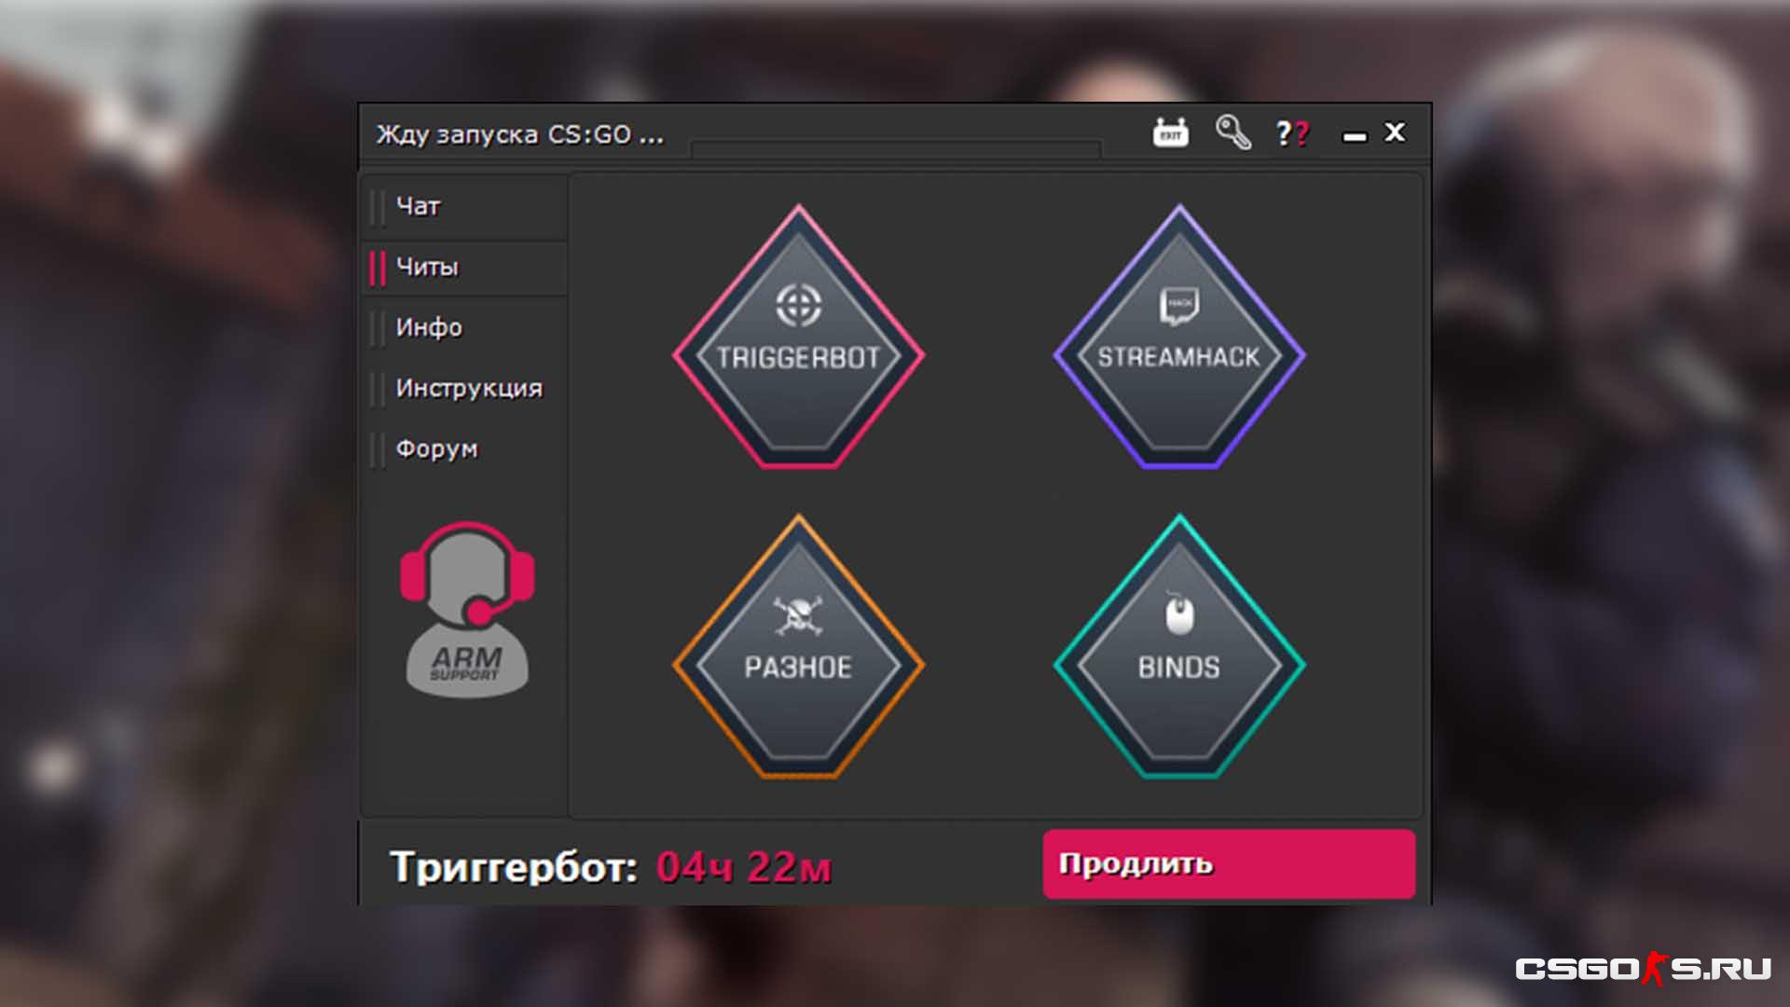
Task: Open the Streamhack diamond tile
Action: pyautogui.click(x=1179, y=338)
